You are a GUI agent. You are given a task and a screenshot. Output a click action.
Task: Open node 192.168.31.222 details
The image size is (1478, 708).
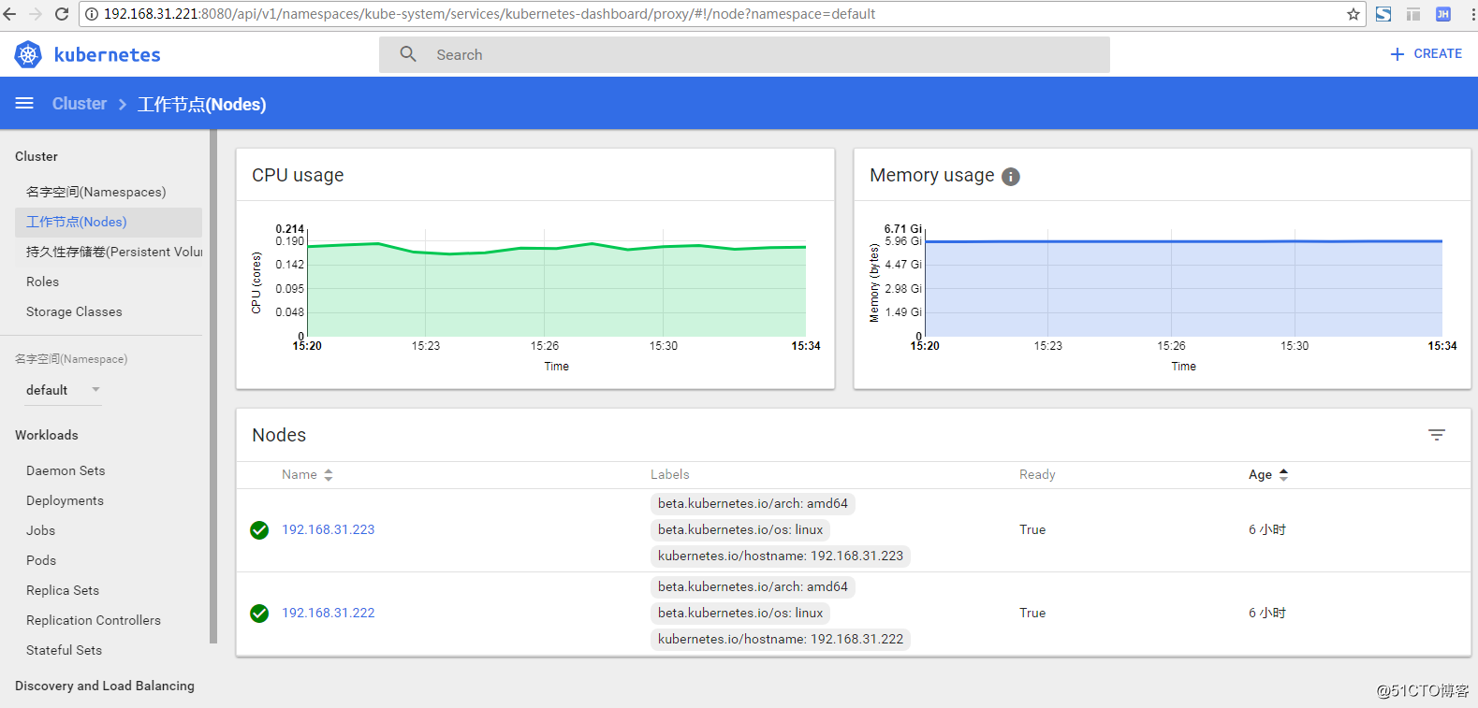coord(329,613)
